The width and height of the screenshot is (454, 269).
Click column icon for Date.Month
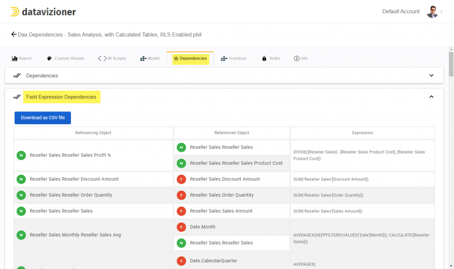(x=181, y=227)
